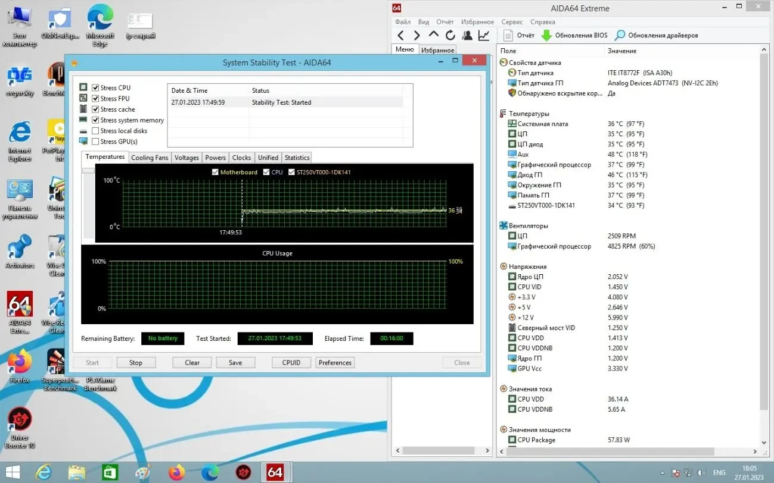Enable Stress GPU(s) option
This screenshot has height=483, width=774.
coord(95,141)
